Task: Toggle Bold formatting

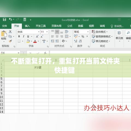Action: 19,37
